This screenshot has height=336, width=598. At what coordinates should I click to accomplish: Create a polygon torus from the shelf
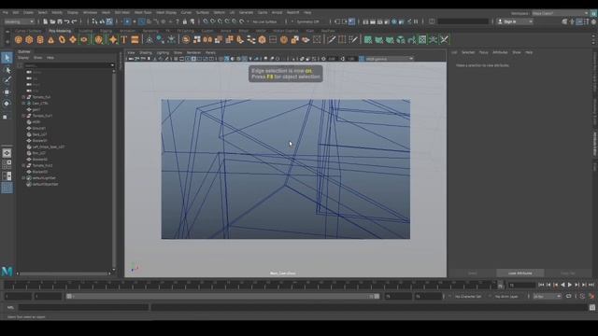pyautogui.click(x=62, y=39)
